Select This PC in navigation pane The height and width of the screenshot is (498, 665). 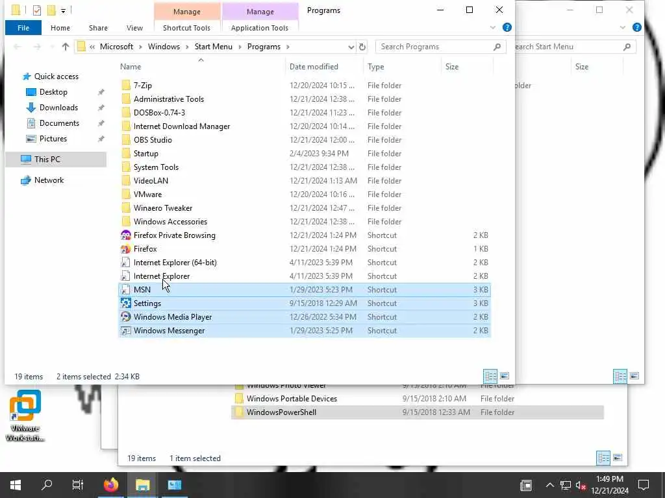click(56, 160)
